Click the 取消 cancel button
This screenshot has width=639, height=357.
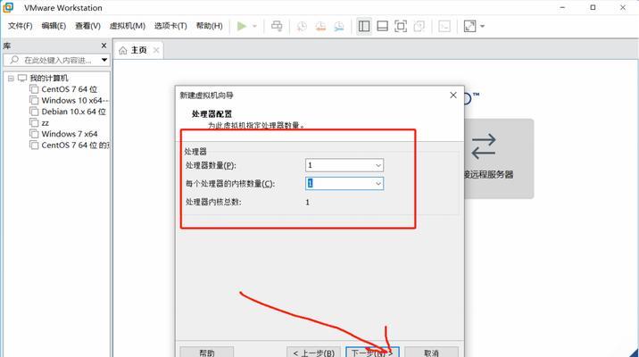click(431, 353)
